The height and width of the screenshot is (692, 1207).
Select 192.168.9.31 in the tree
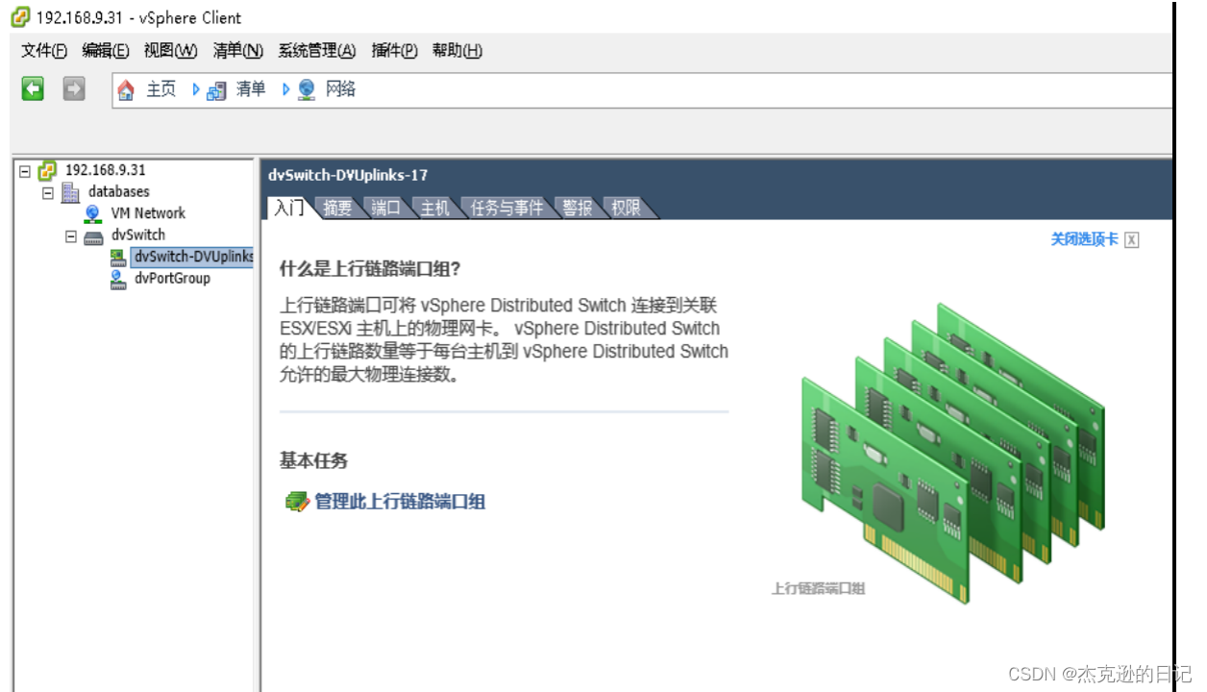105,170
